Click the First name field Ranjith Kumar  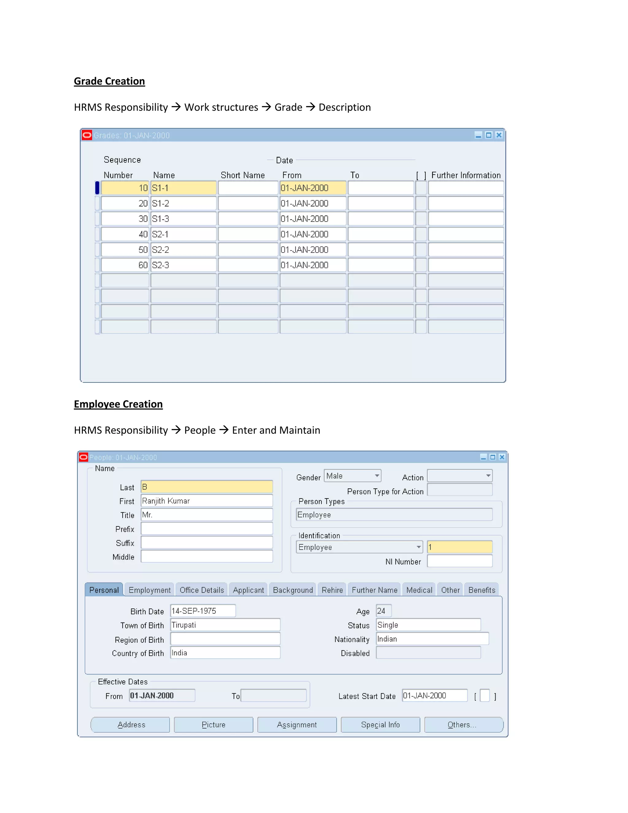206,501
